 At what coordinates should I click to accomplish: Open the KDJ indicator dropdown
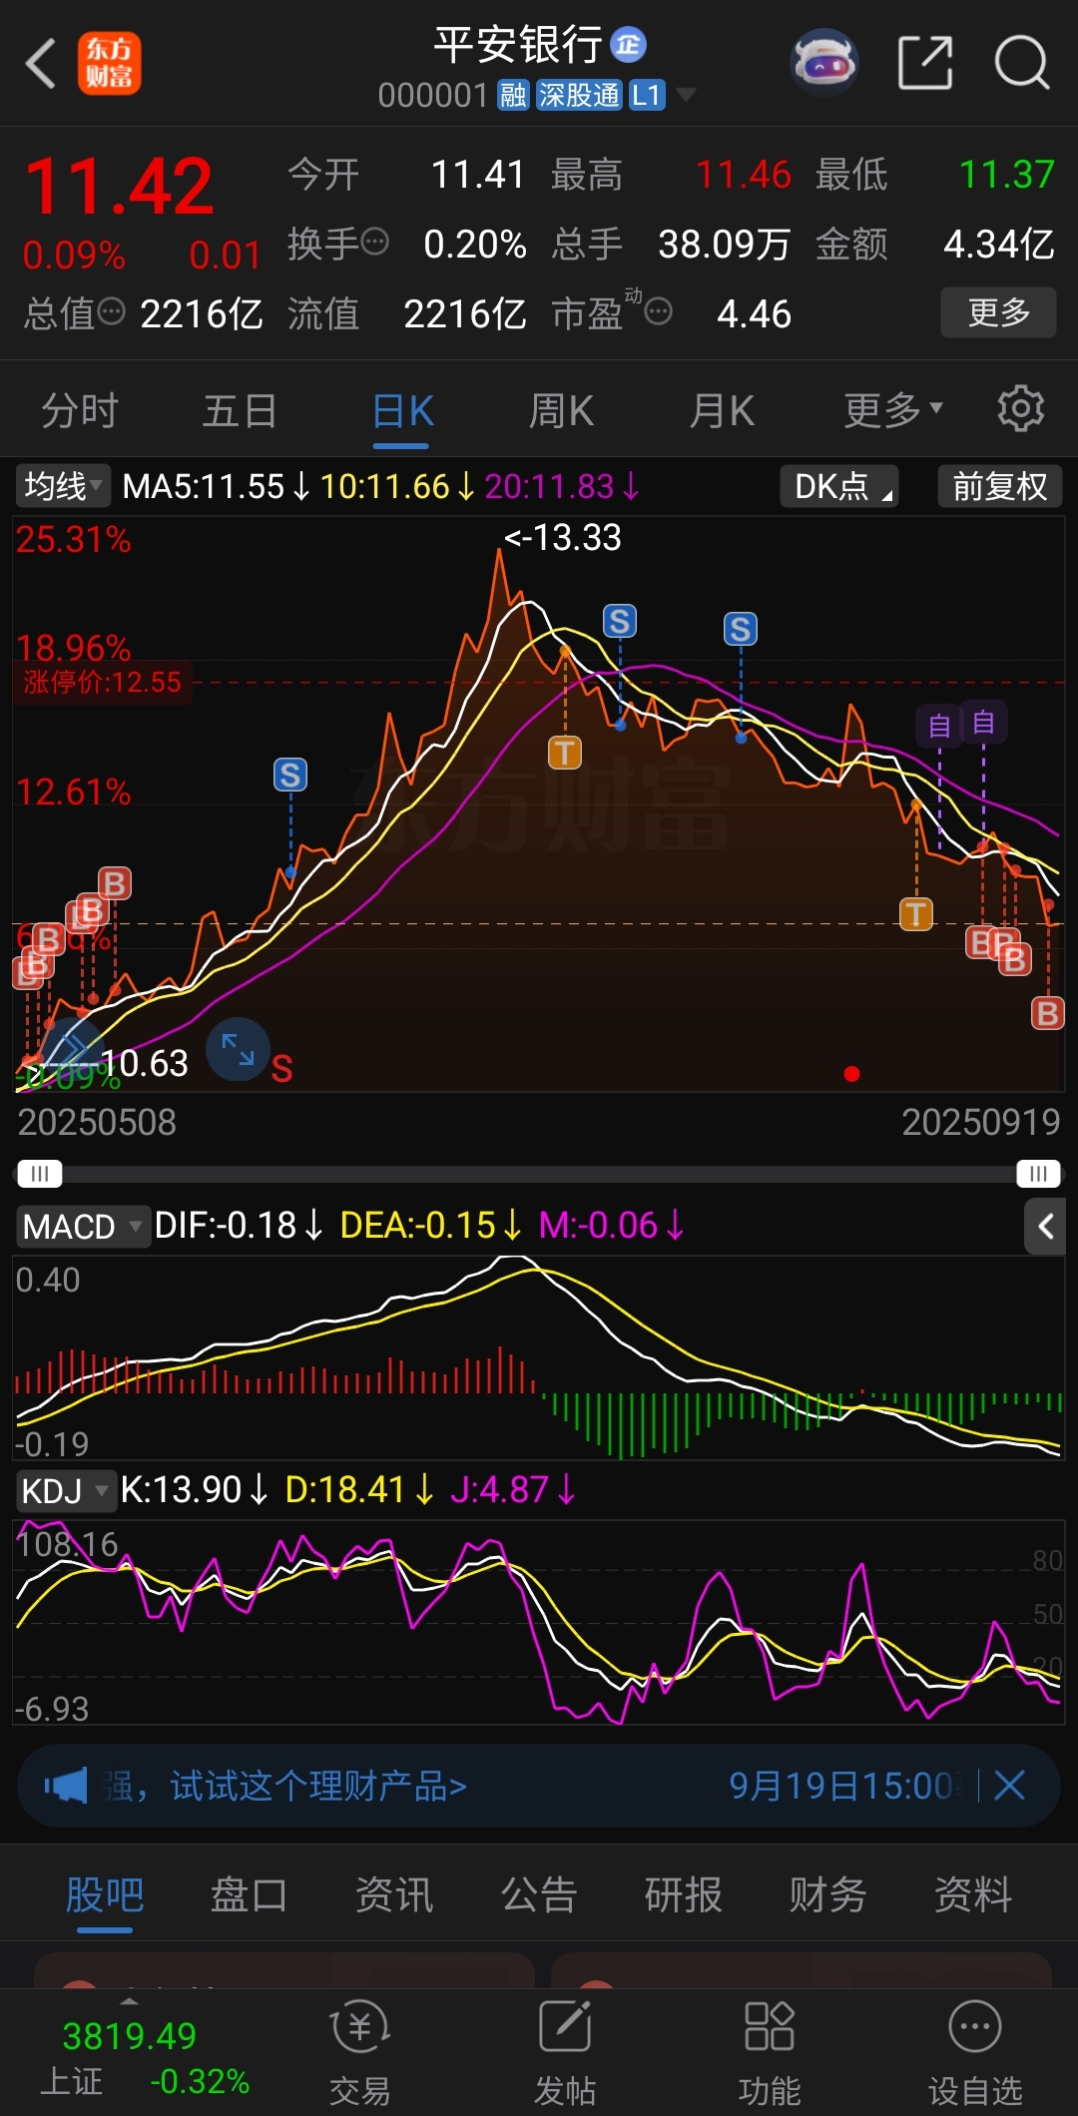tap(65, 1490)
